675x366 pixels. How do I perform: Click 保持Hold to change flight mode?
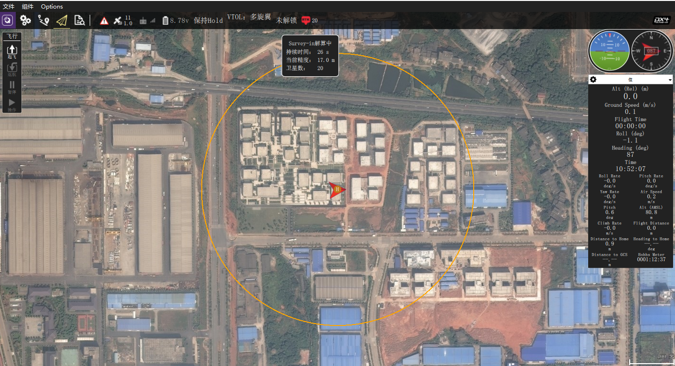tap(208, 20)
